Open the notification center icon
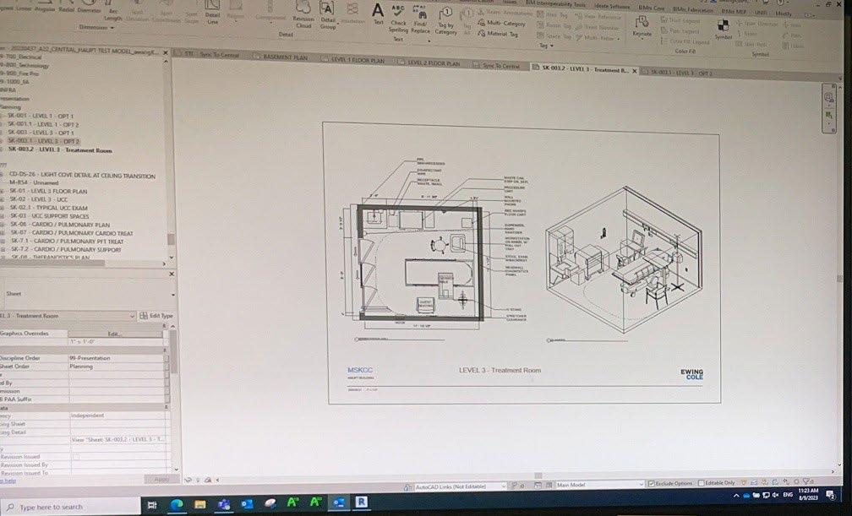This screenshot has height=516, width=852. coord(831,494)
